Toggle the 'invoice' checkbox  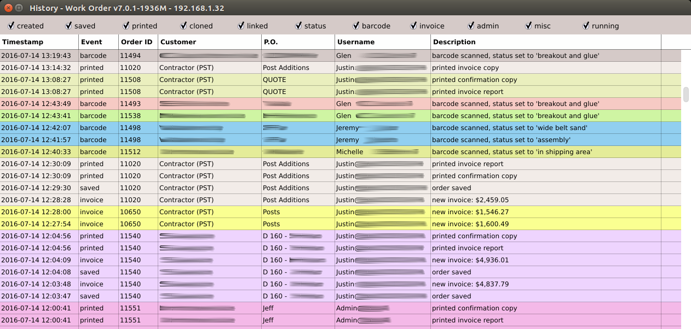click(414, 26)
